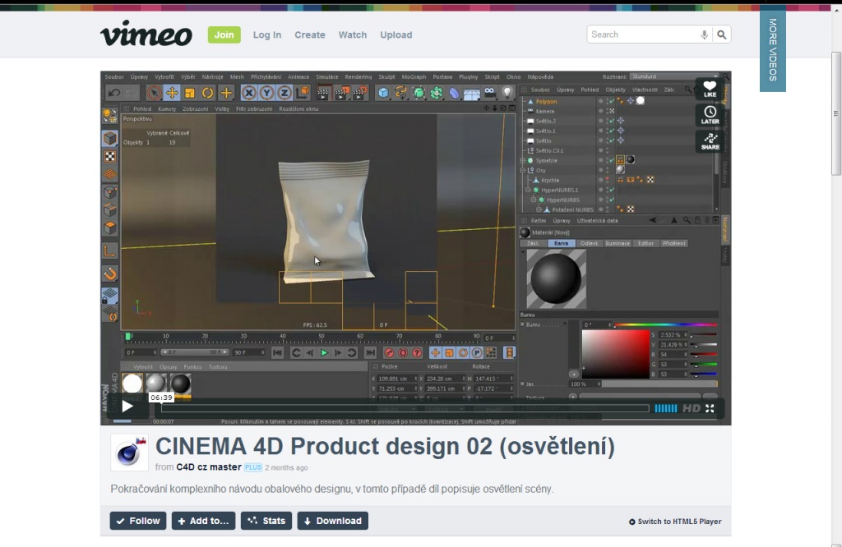Click the Render View clapperboard icon

click(x=323, y=93)
